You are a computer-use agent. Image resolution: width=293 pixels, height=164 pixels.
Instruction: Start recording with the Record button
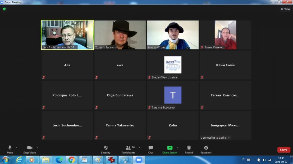[189, 149]
